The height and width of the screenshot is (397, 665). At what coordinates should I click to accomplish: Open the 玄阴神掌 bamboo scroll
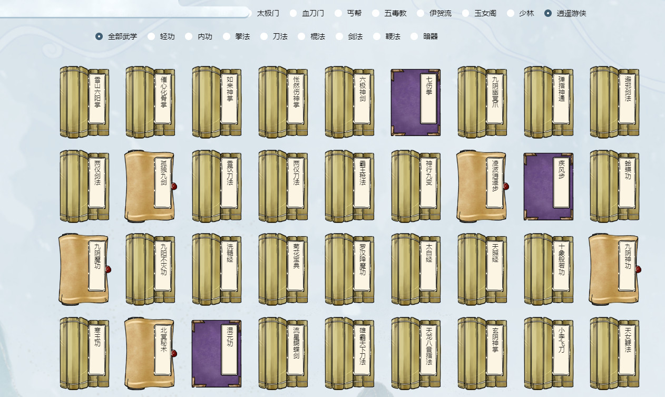(482, 353)
